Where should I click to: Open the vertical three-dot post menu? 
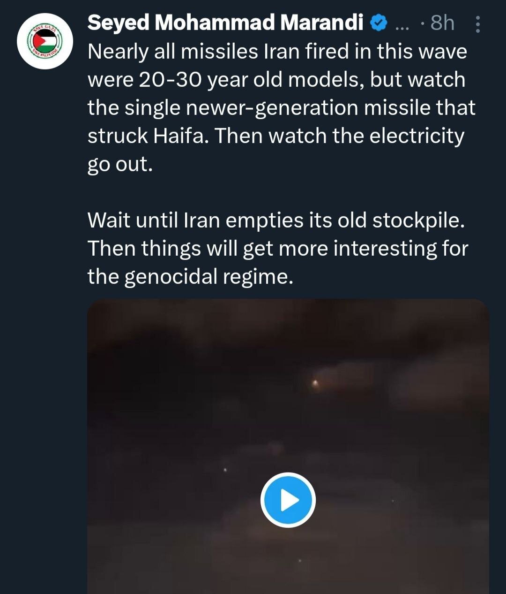tap(477, 24)
